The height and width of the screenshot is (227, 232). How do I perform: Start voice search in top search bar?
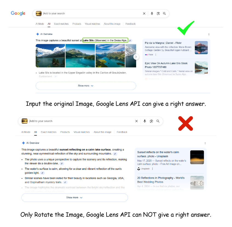[152, 14]
